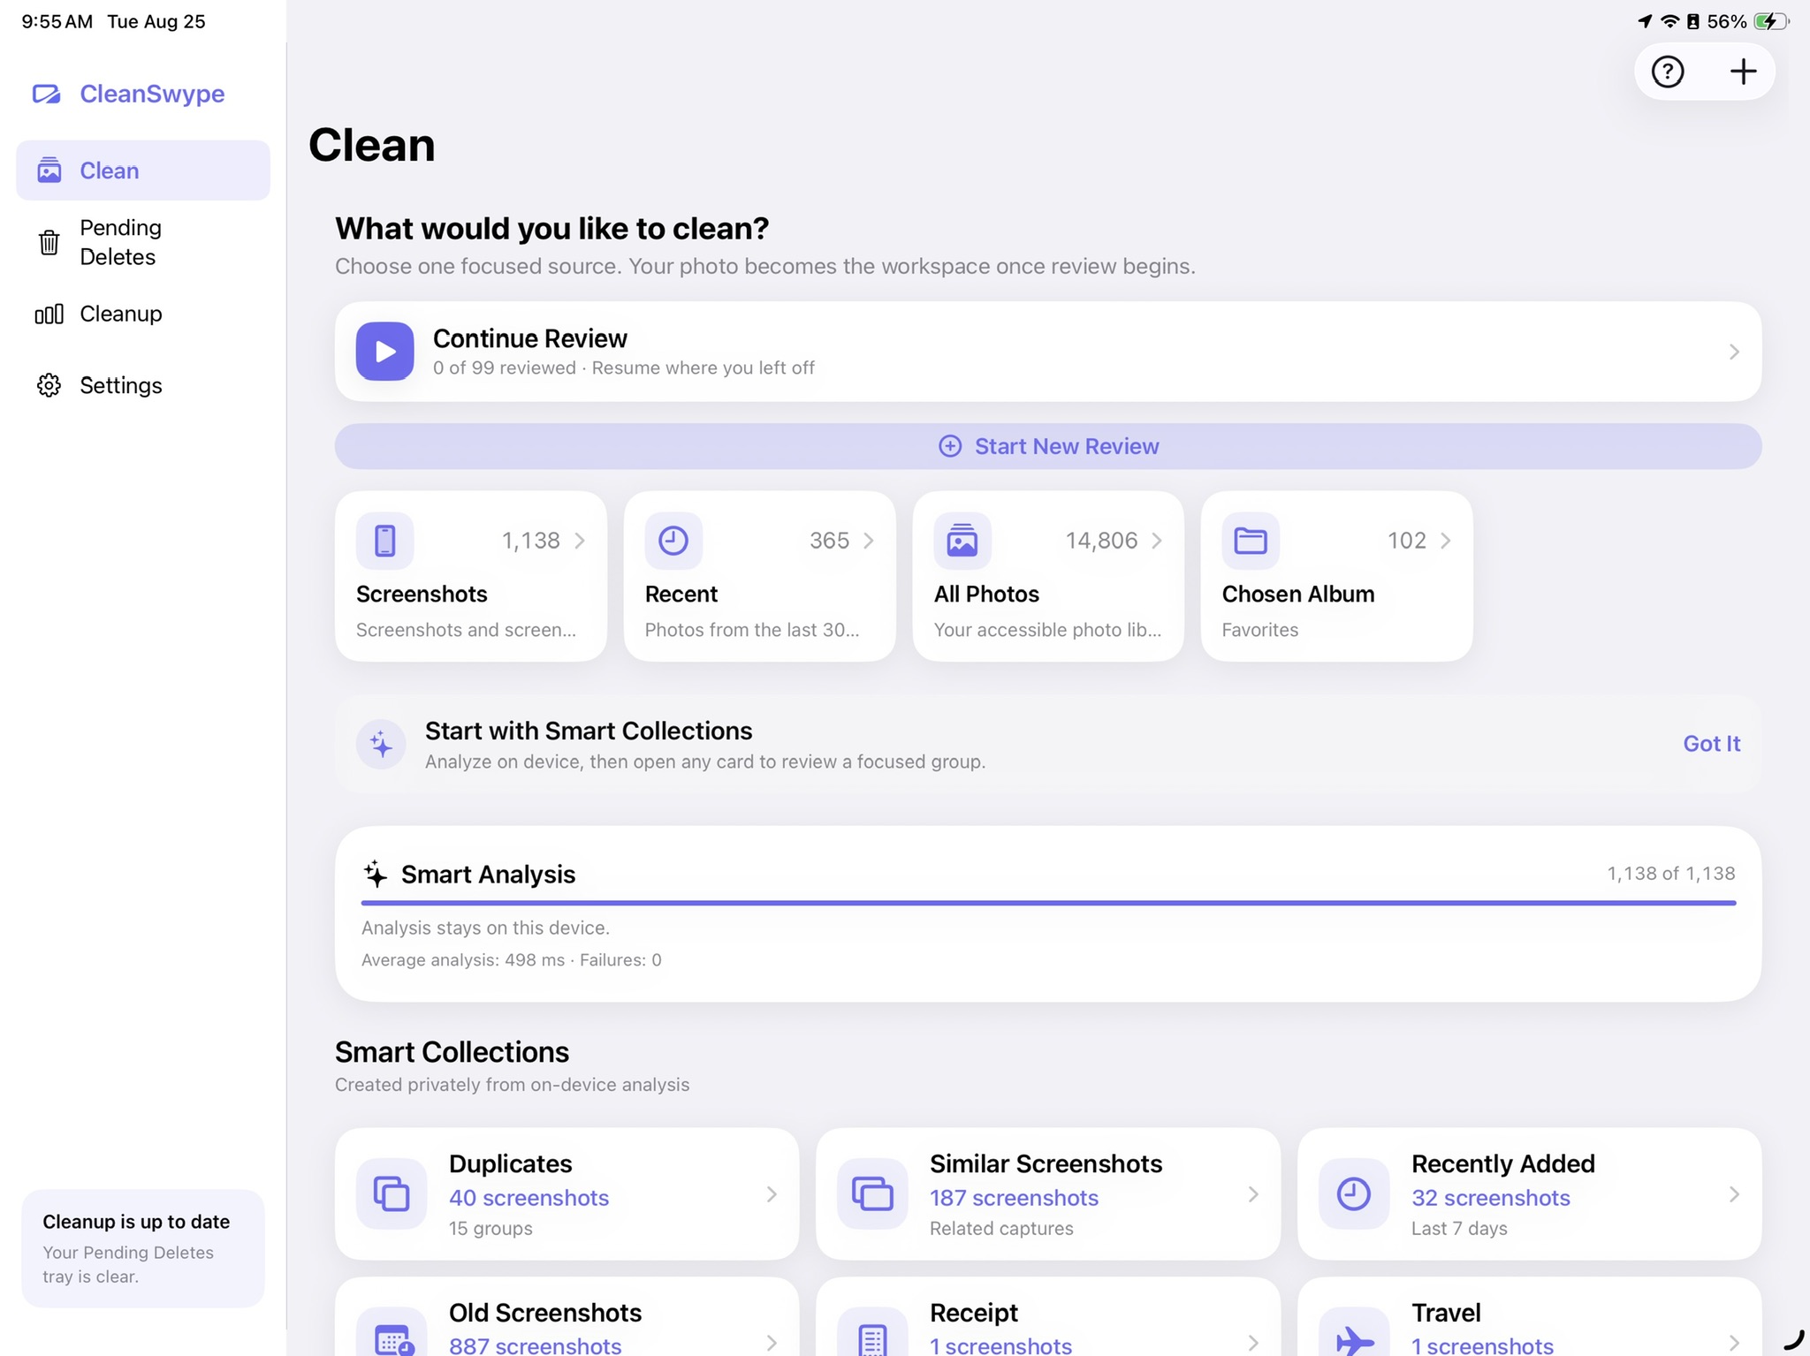1810x1356 pixels.
Task: Dismiss tip with Got It
Action: 1711,744
